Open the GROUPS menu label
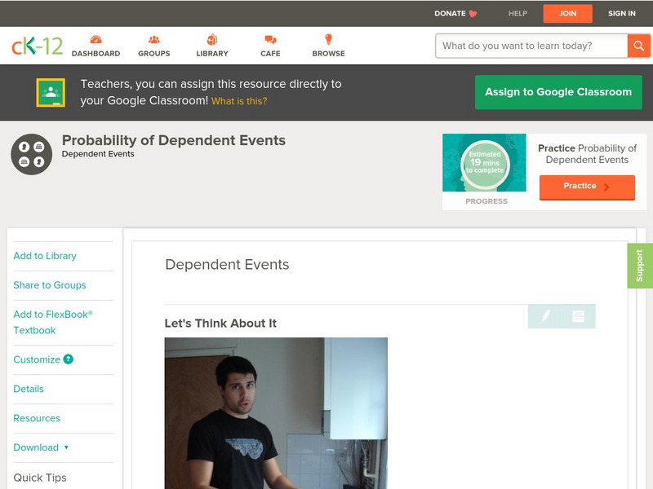 point(154,54)
